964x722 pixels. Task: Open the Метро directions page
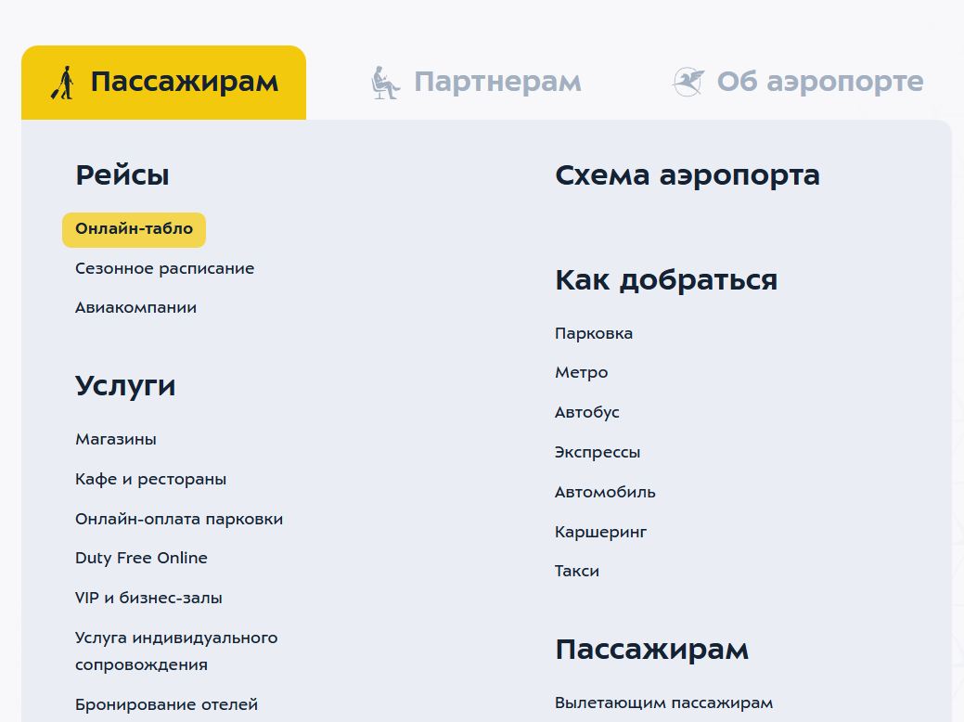[581, 372]
